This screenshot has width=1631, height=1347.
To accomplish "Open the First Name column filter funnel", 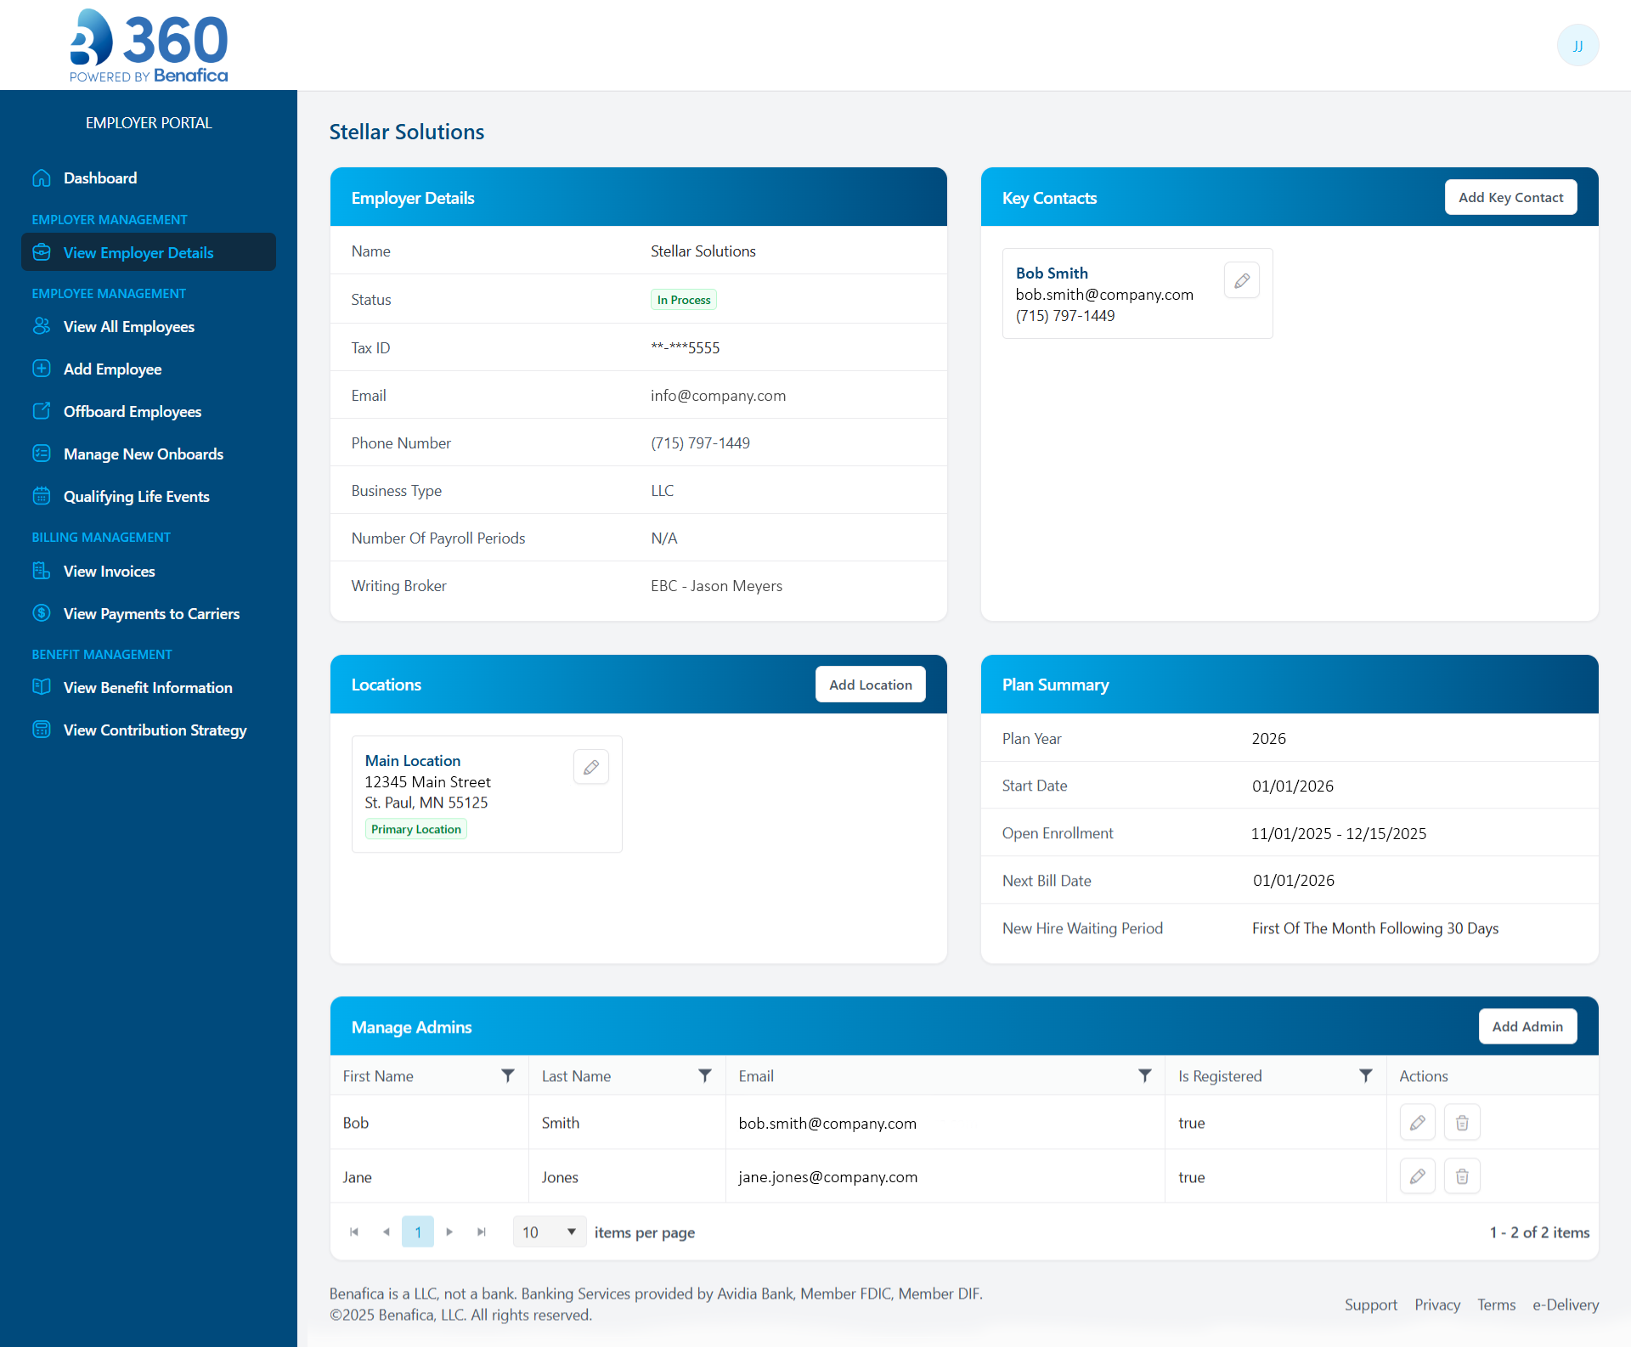I will point(508,1075).
